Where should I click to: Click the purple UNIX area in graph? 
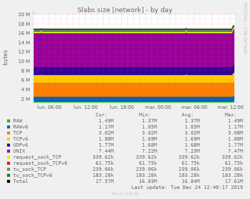(134, 50)
